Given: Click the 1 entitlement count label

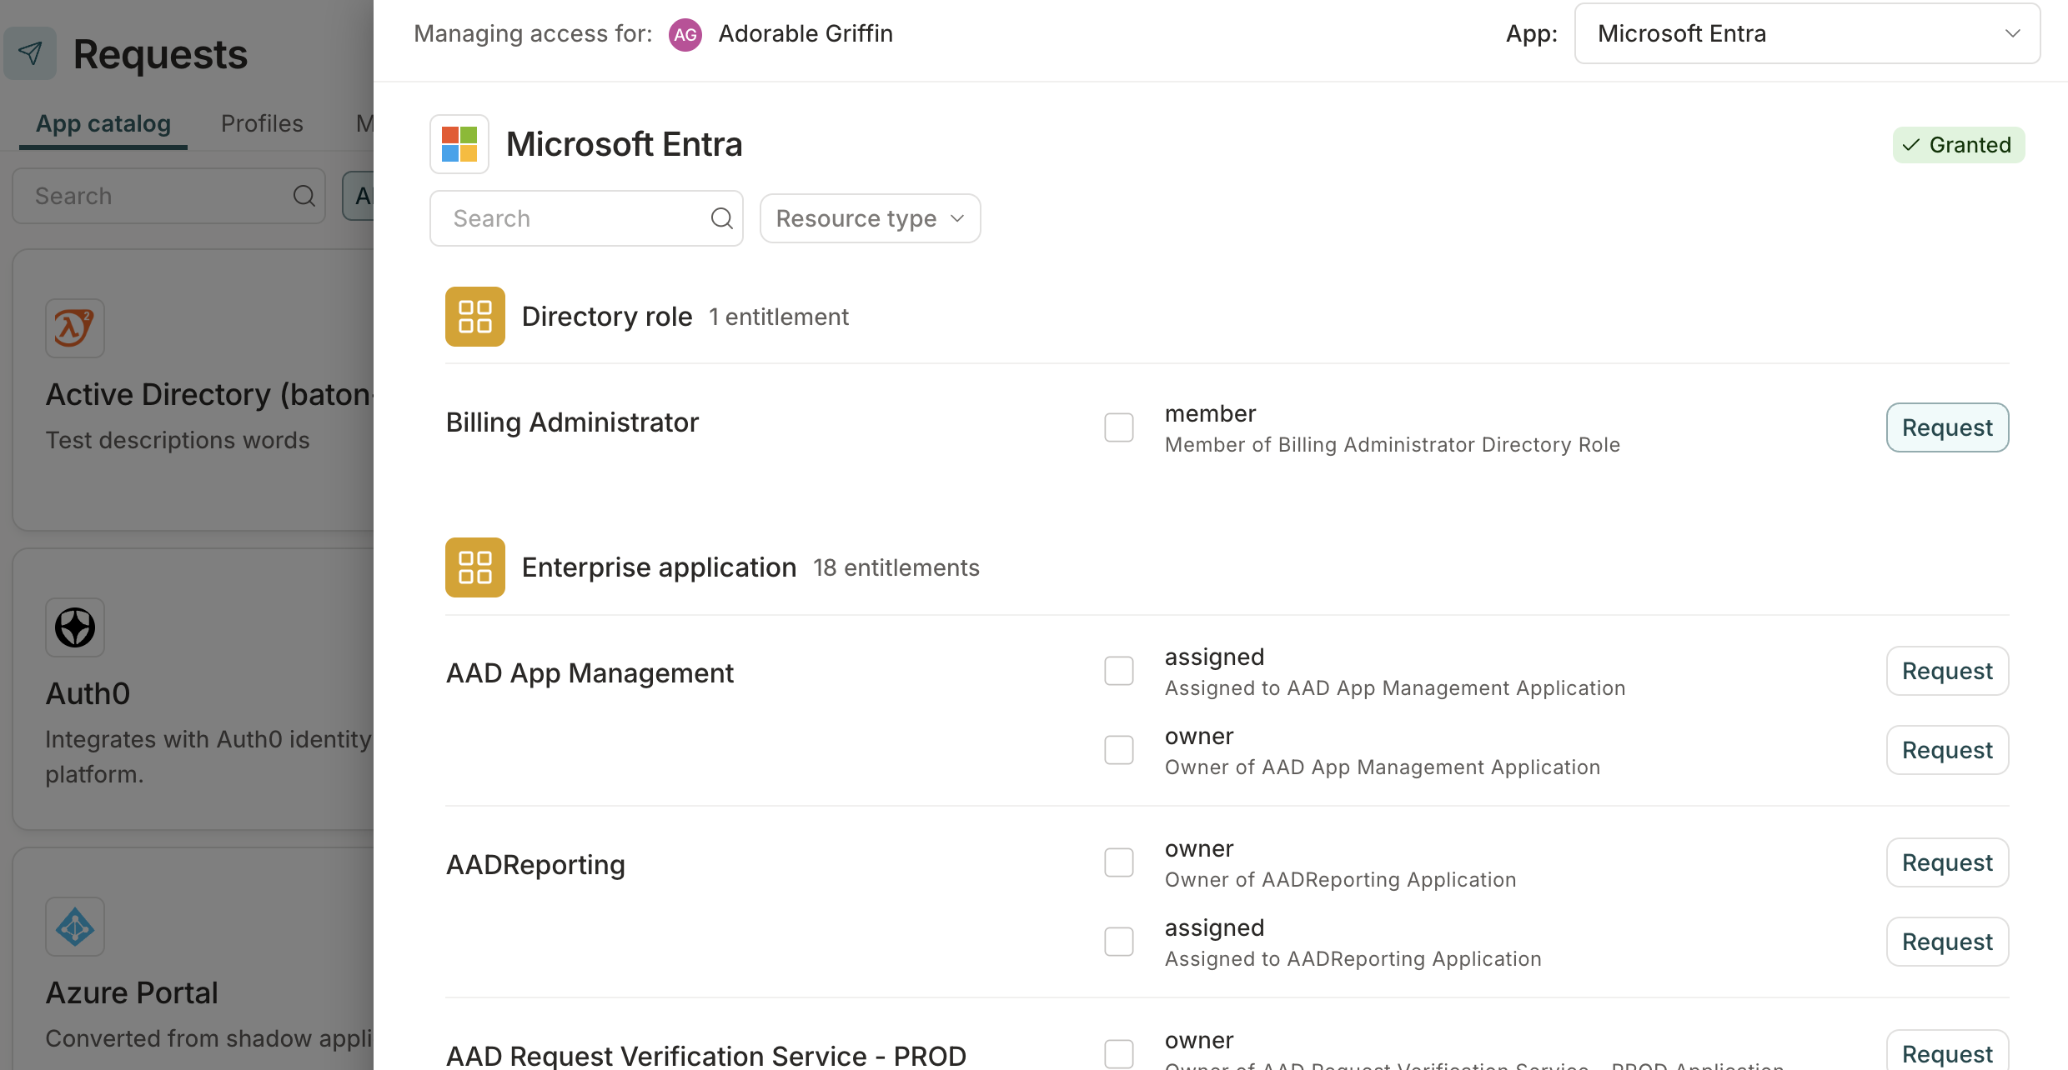Looking at the screenshot, I should (779, 317).
